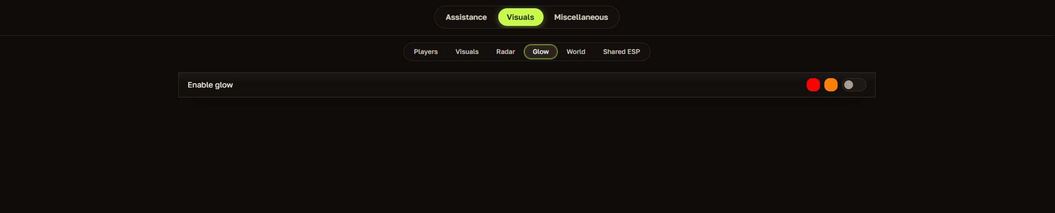The width and height of the screenshot is (1055, 213).
Task: Select the Visuals main tab
Action: click(x=520, y=17)
